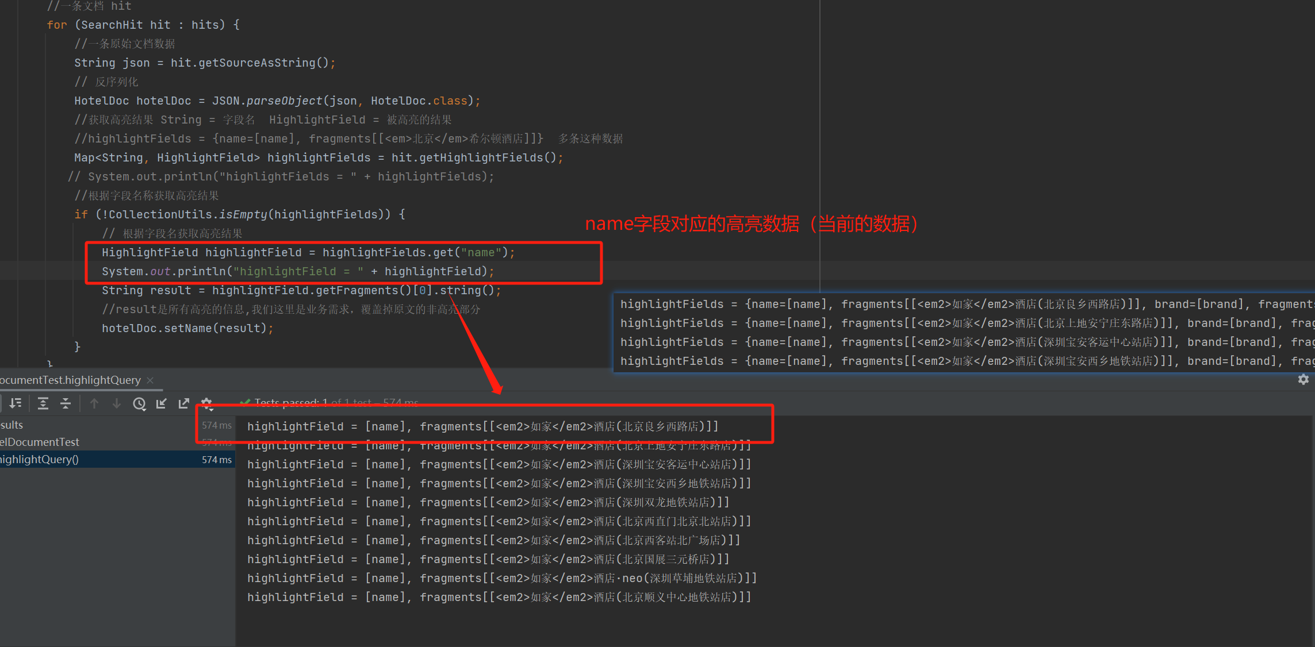Open test history clock icon

coord(139,403)
